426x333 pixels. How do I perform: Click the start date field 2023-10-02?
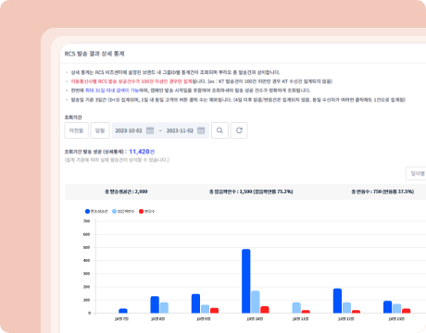129,130
